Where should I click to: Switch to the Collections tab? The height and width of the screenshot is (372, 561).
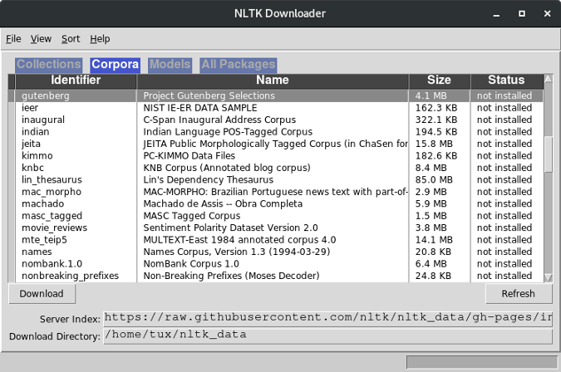[x=49, y=64]
